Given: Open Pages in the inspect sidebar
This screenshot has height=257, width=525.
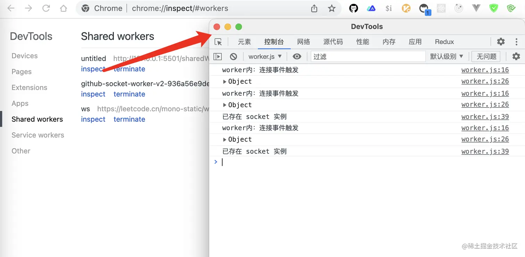Looking at the screenshot, I should [x=22, y=71].
